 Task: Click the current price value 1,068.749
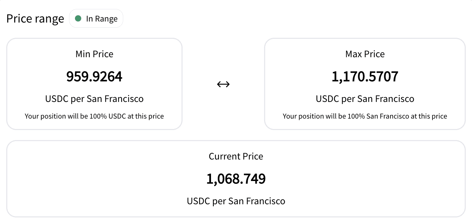tap(236, 179)
